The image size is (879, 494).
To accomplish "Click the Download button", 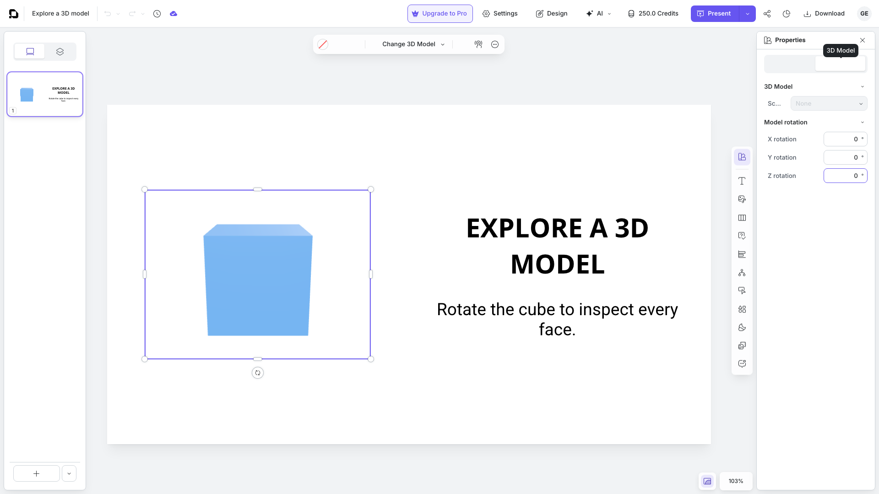I will [x=824, y=14].
